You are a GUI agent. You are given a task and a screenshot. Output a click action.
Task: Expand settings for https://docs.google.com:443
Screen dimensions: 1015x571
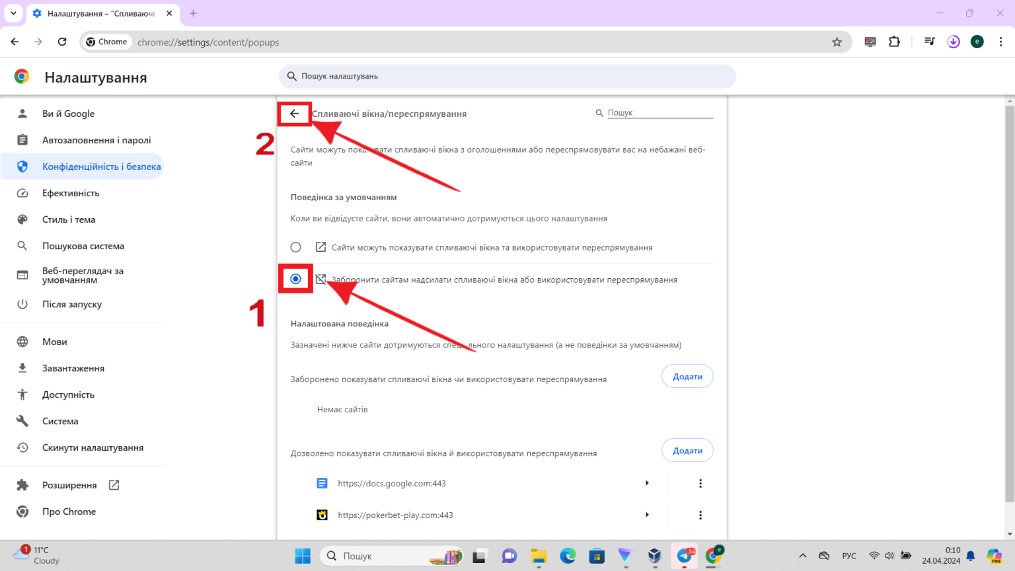(x=647, y=483)
